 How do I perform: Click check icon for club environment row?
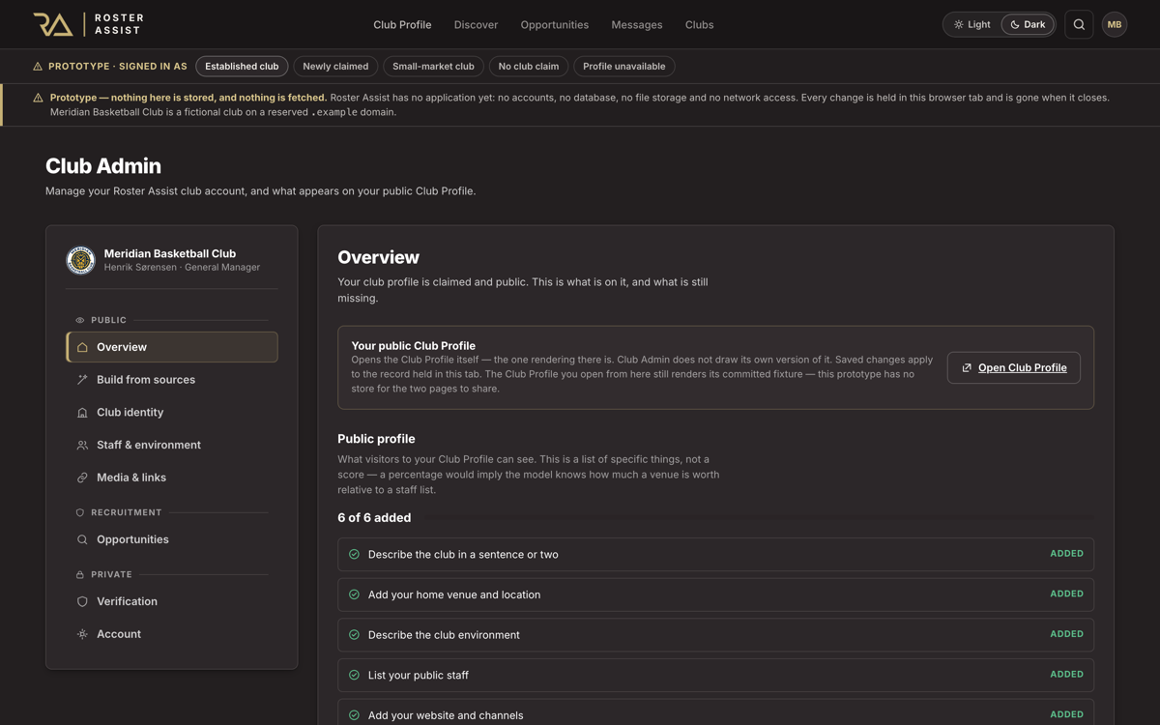(354, 635)
